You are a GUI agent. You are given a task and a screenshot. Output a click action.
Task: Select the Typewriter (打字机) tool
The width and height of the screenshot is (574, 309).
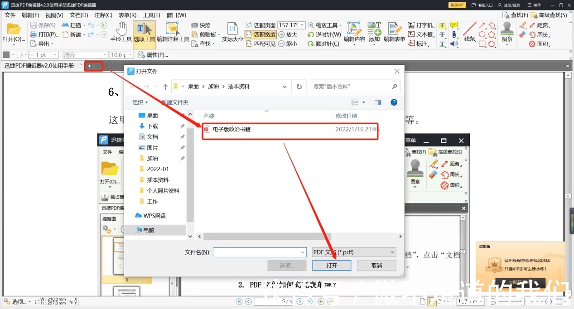pos(421,25)
